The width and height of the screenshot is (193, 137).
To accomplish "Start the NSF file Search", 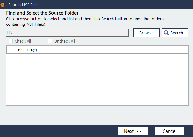I will [x=175, y=33].
